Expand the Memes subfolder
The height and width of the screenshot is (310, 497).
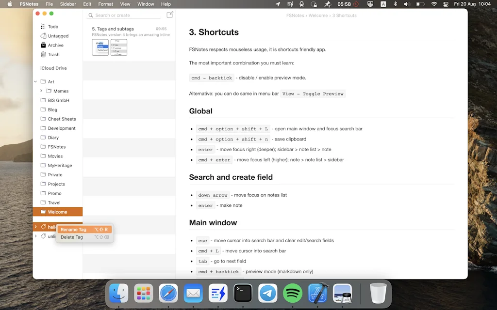[x=41, y=91]
